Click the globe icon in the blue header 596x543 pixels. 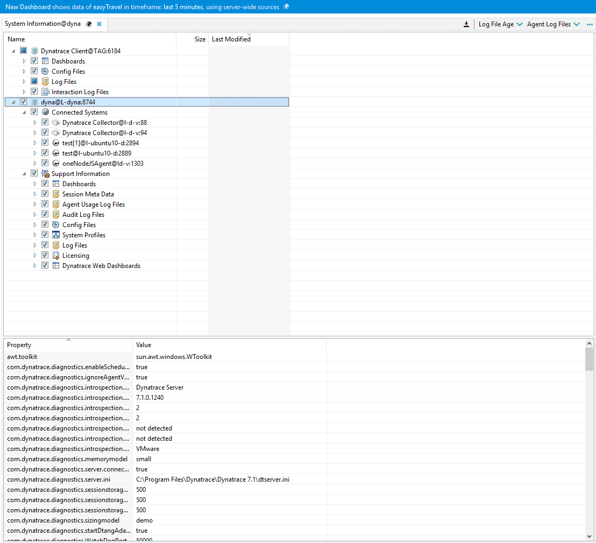point(286,7)
